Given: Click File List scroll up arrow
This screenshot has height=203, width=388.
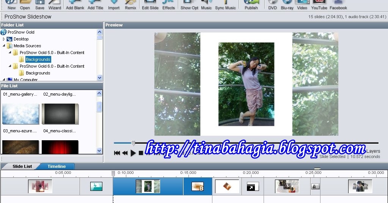Looking at the screenshot, I should 99,93.
